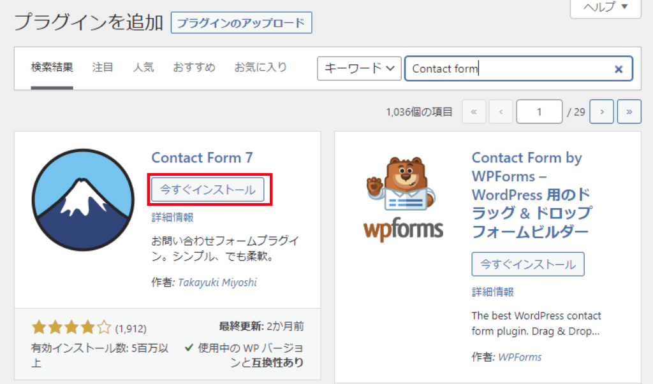Go to previous page of results
This screenshot has width=653, height=384.
pos(501,111)
